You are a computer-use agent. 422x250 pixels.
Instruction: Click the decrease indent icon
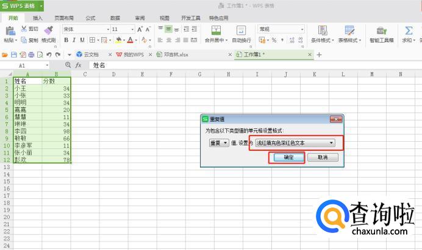point(186,29)
